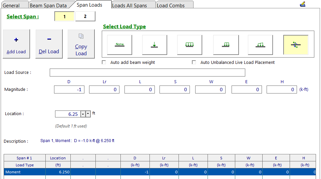Edit the H magnitude field
The width and height of the screenshot is (321, 179).
(282, 89)
